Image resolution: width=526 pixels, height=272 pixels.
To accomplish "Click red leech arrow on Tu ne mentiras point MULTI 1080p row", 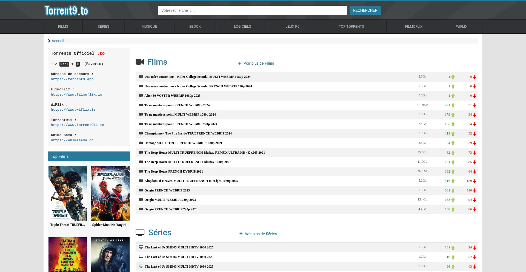I will [475, 115].
